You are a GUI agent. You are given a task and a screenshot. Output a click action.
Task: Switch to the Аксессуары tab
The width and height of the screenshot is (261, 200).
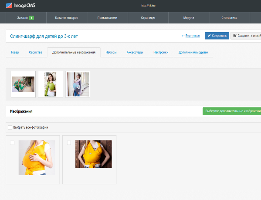coord(135,52)
